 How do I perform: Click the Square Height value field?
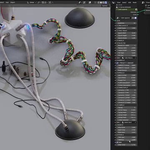coord(126,35)
